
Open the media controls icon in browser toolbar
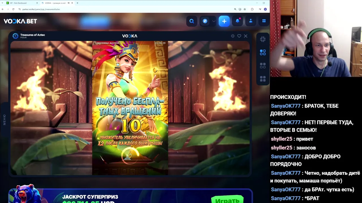click(x=260, y=9)
